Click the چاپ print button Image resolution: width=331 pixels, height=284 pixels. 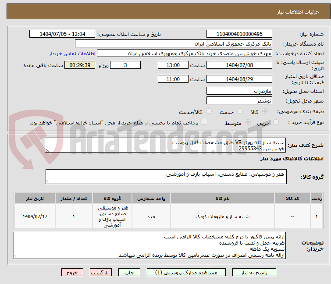[129, 273]
